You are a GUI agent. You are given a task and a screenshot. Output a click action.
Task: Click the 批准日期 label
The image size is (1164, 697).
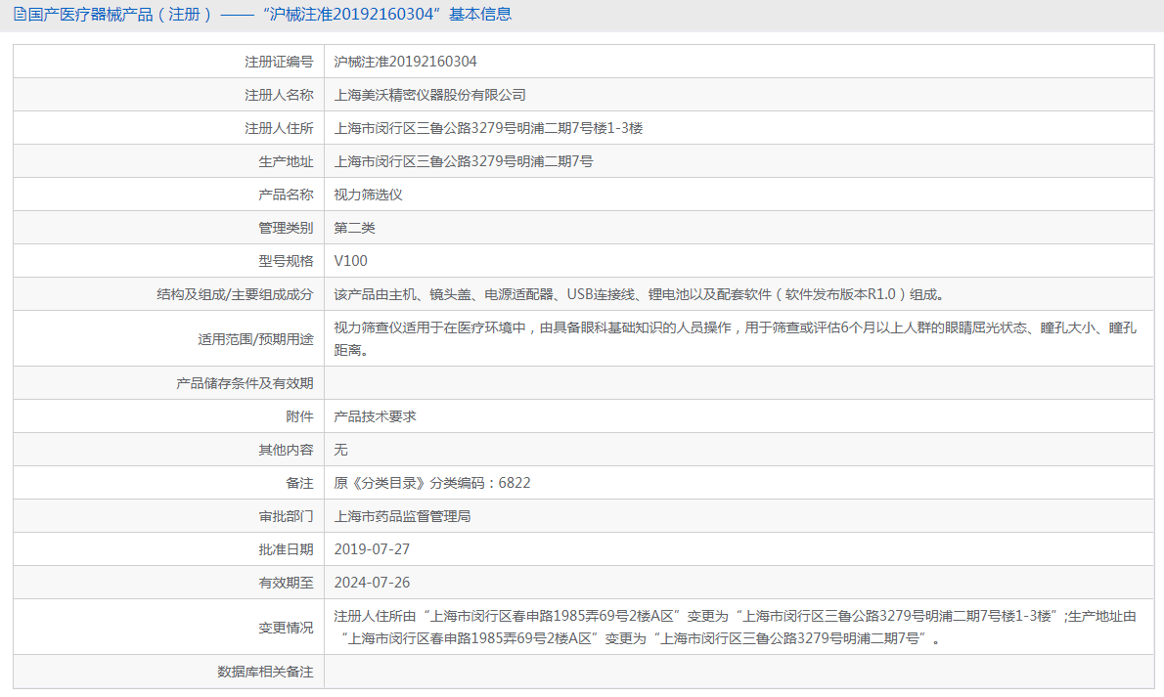pos(286,549)
